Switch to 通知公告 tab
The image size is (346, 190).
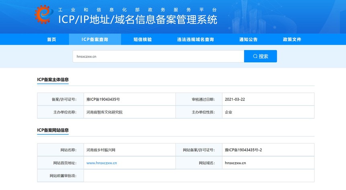[249, 39]
